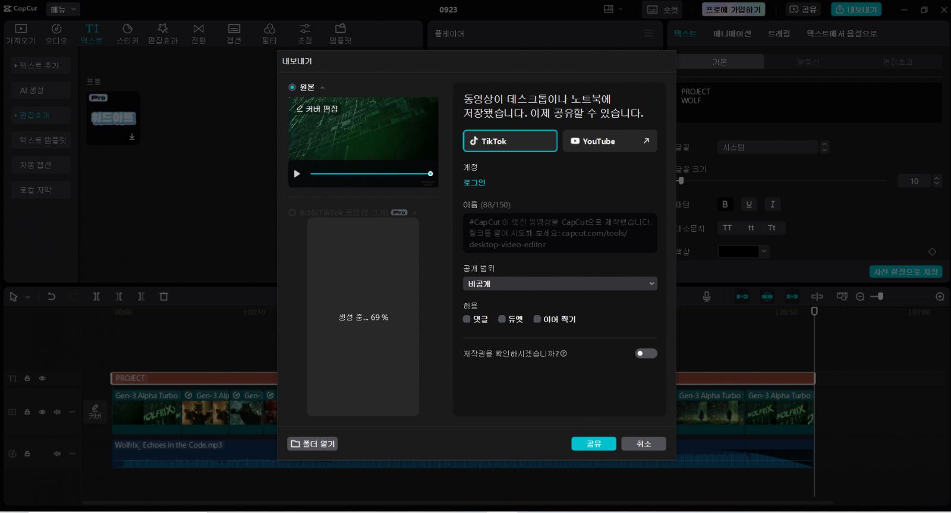
Task: Switch to the Animation tab in inspector
Action: 732,33
